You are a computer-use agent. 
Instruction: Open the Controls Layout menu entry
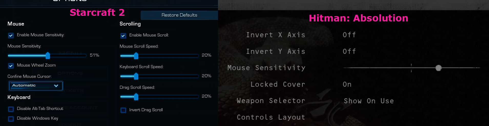pyautogui.click(x=271, y=117)
